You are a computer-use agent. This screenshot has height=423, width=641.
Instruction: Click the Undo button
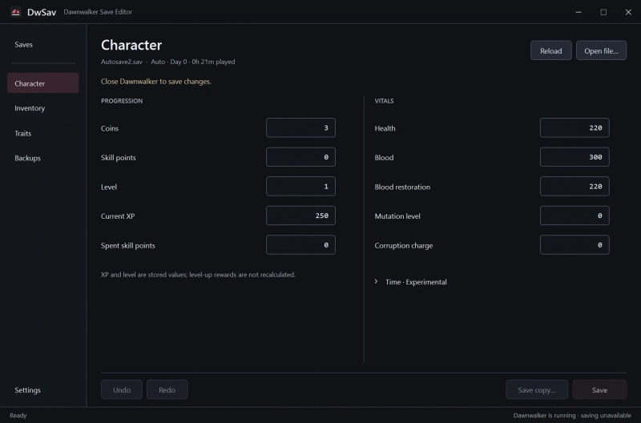(x=122, y=390)
